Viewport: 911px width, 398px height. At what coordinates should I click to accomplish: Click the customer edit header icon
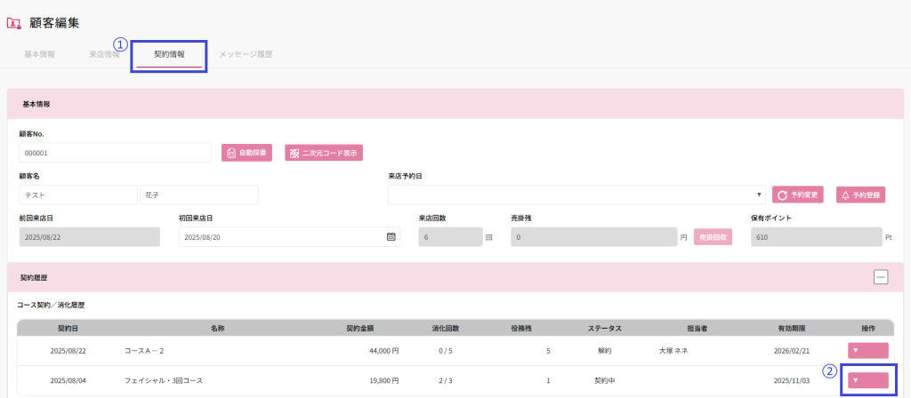click(14, 23)
